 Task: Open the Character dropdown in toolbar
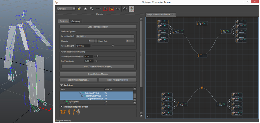(66, 9)
